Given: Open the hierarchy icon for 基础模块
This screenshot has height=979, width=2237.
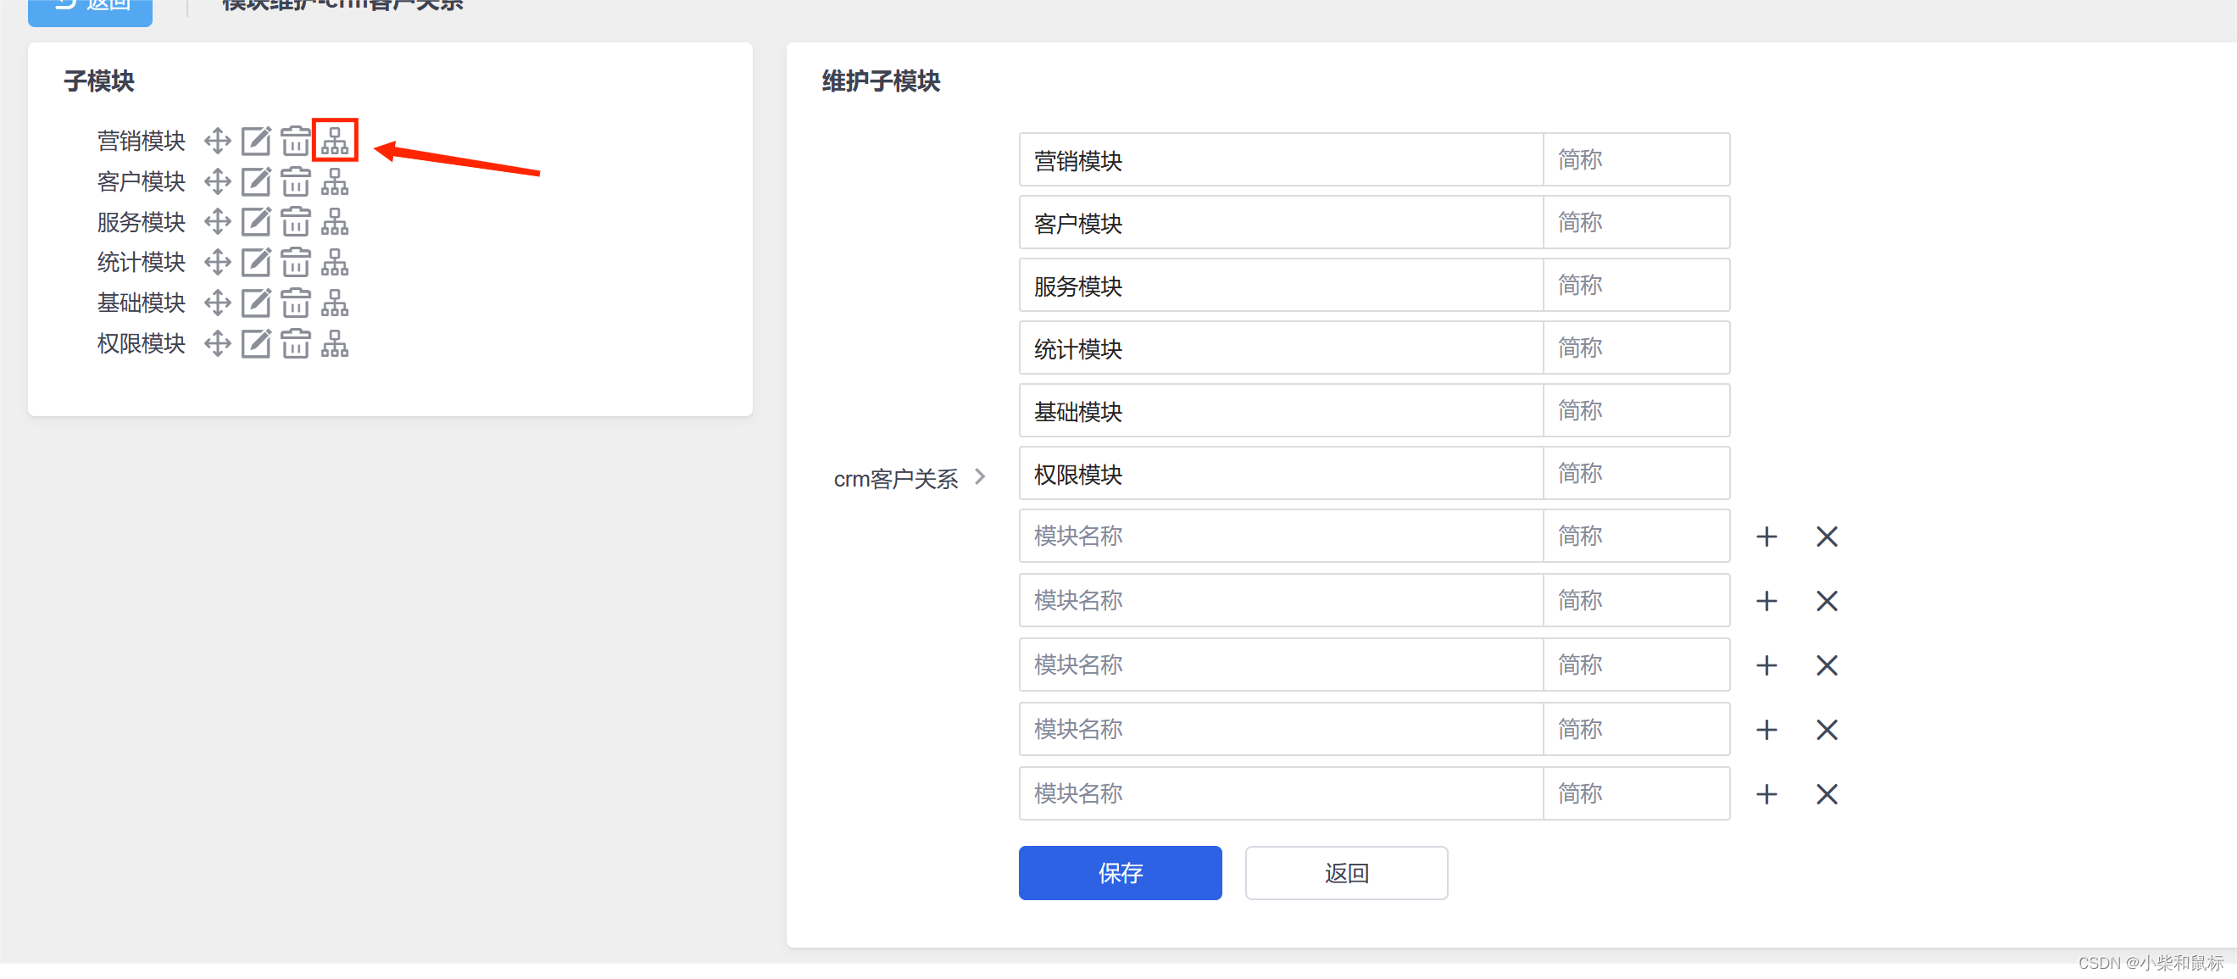Looking at the screenshot, I should [334, 303].
